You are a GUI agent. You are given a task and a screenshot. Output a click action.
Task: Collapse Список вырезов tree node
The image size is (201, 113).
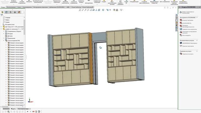pos(4,40)
